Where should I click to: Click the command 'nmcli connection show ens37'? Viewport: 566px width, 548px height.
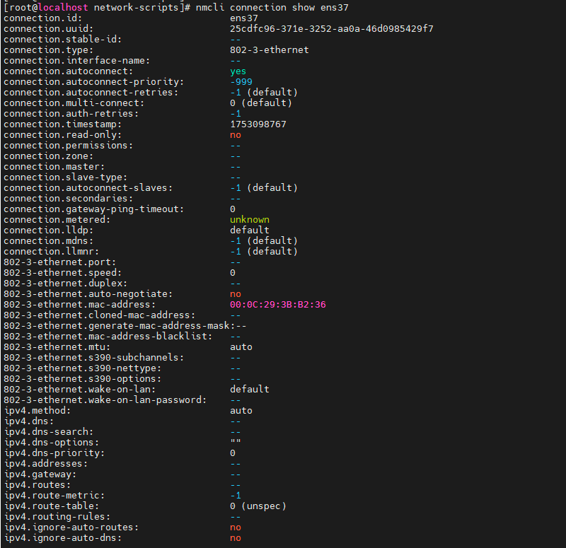pos(272,8)
